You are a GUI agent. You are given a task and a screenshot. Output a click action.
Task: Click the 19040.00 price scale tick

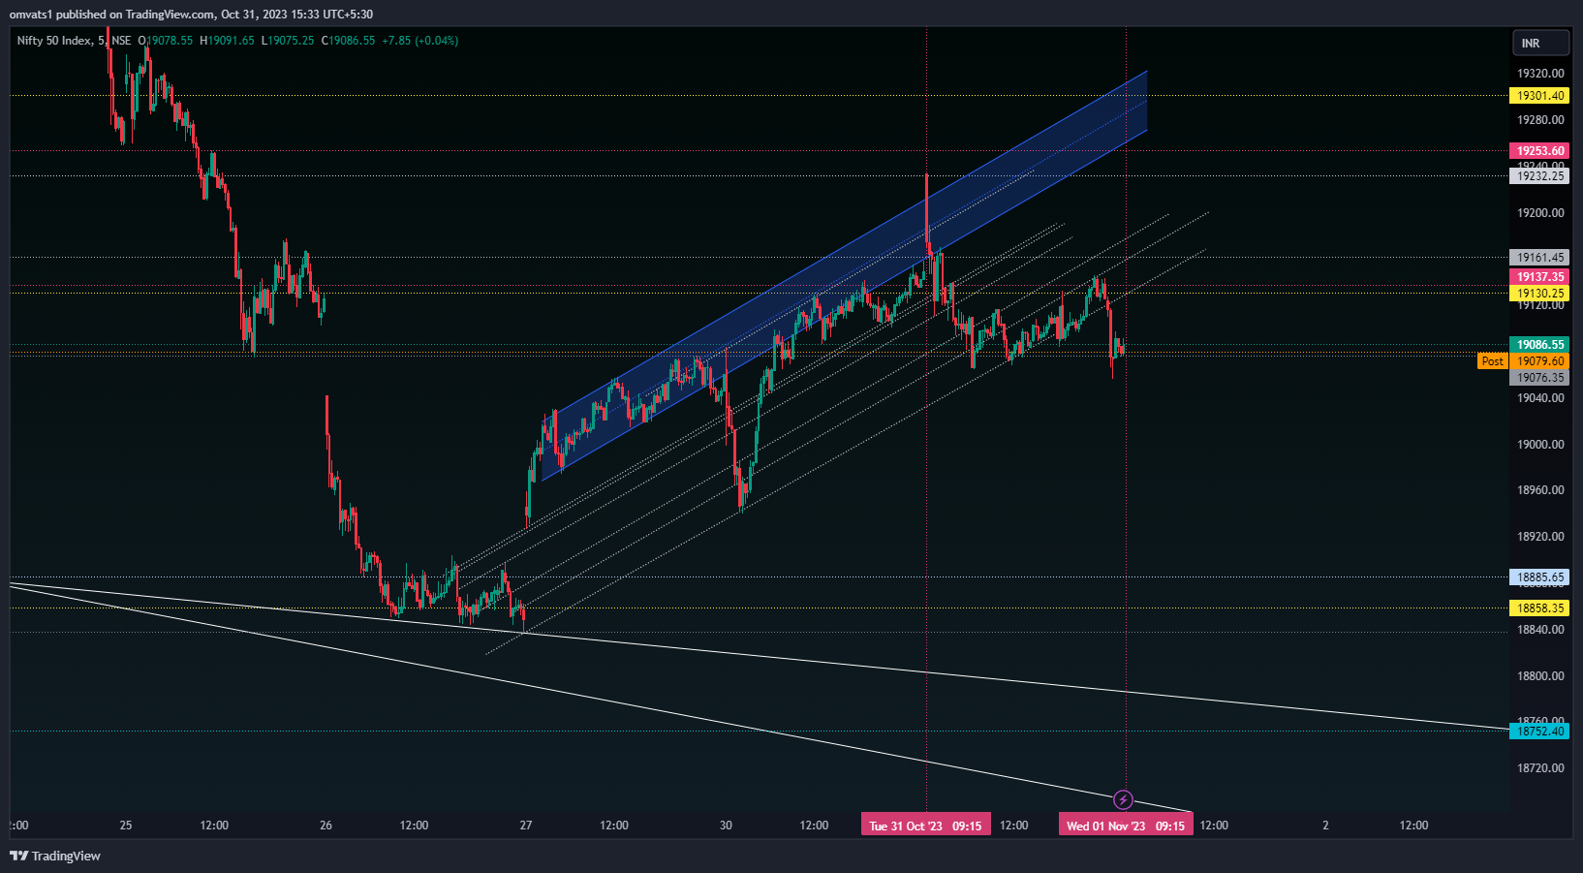tap(1540, 398)
